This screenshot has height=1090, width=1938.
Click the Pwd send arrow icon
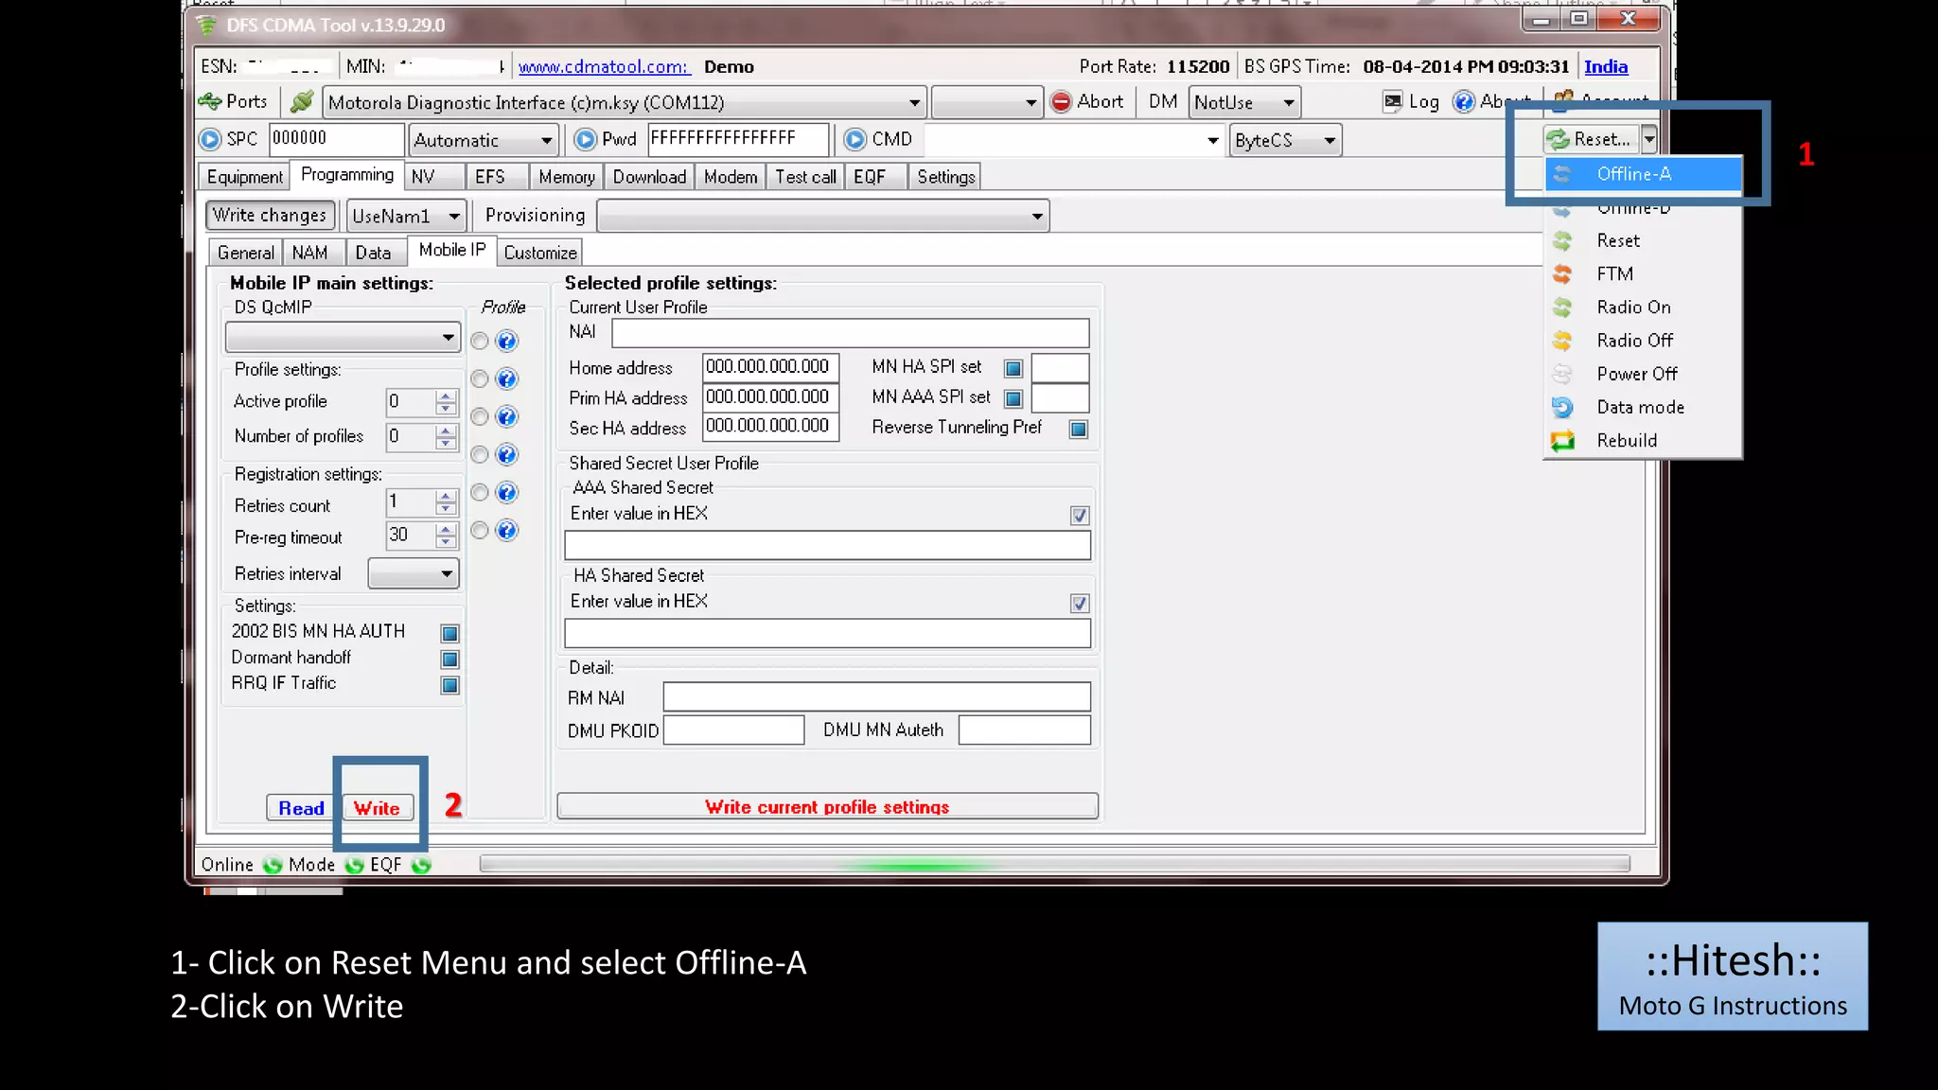click(586, 139)
